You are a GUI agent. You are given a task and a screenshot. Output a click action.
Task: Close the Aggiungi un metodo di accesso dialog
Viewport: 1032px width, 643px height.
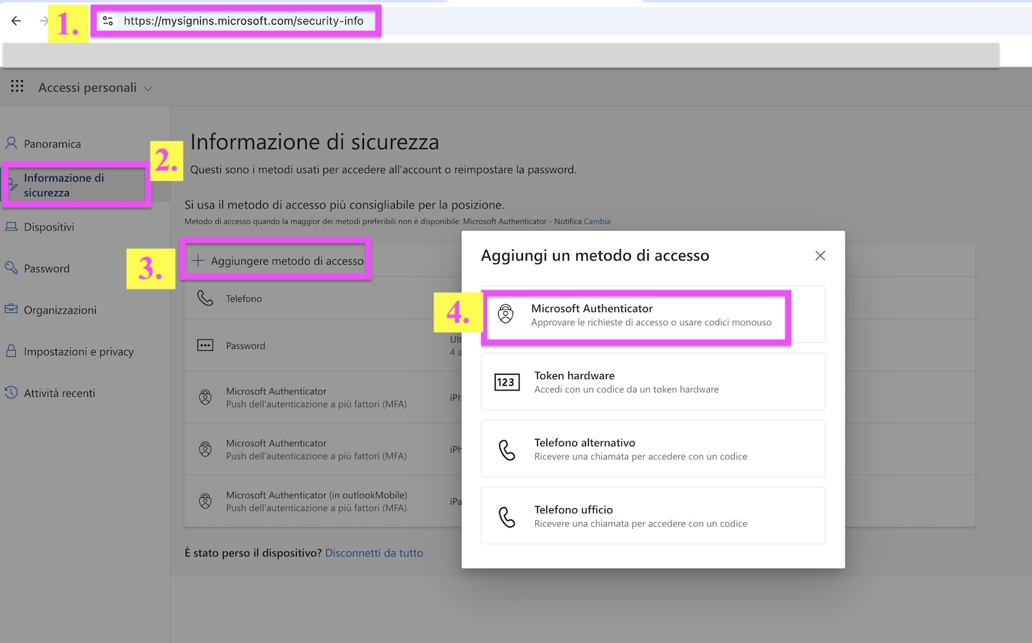(x=820, y=256)
